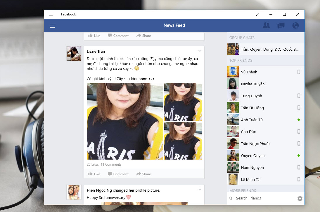Open chat with Vũ Thành
Image resolution: width=320 pixels, height=212 pixels.
click(249, 72)
